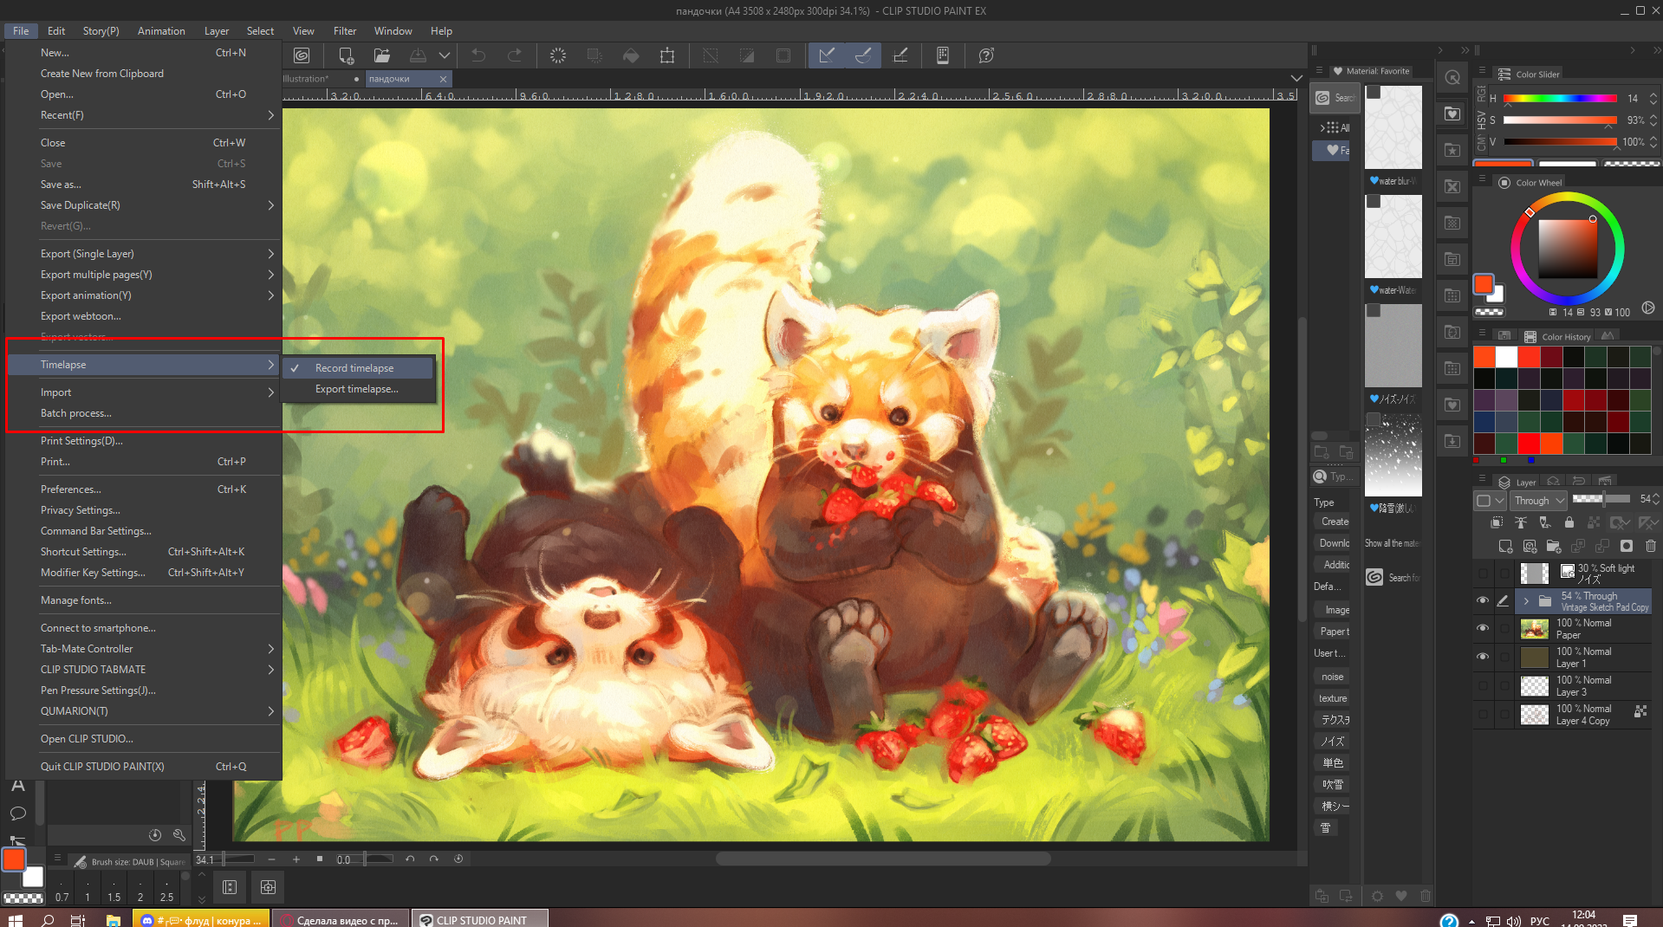Viewport: 1663px width, 927px height.
Task: Toggle Snap to Grid toolbar icon
Action: [900, 55]
